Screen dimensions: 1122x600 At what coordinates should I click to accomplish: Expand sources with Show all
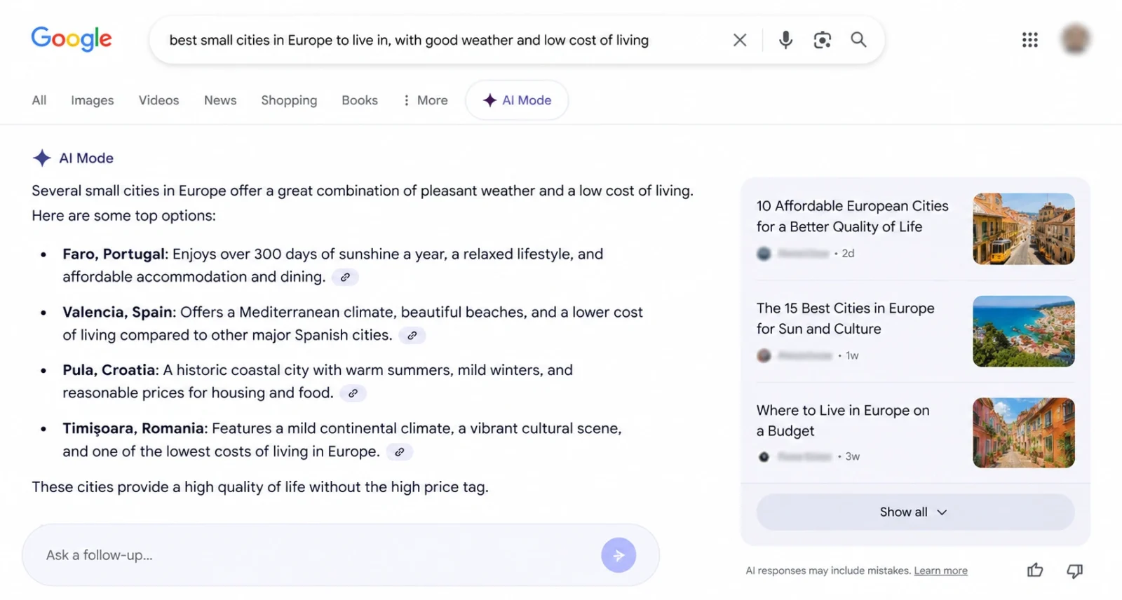915,512
